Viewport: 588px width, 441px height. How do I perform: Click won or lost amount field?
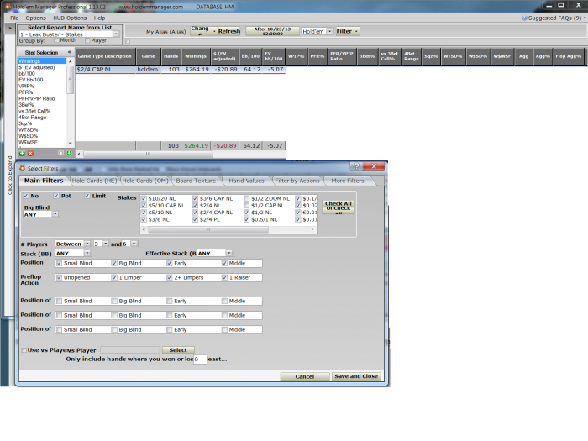(200, 360)
